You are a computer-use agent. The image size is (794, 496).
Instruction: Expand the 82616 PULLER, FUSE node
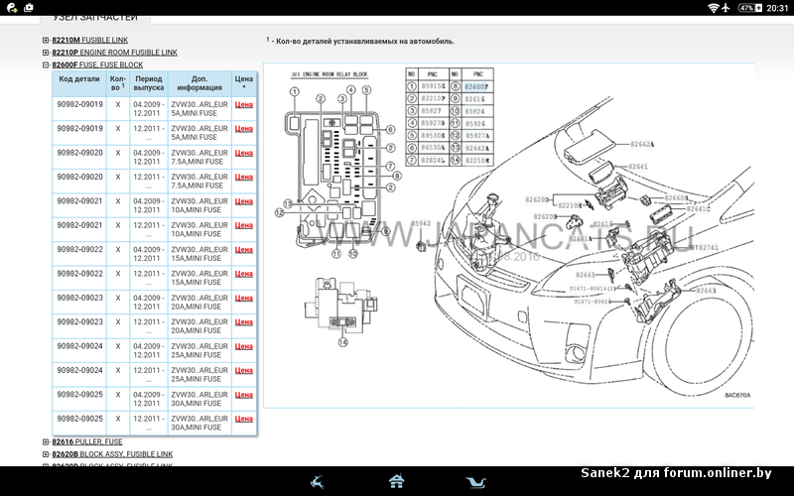[46, 441]
